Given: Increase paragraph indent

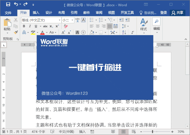Looking at the screenshot, I should pyautogui.click(x=128, y=20).
